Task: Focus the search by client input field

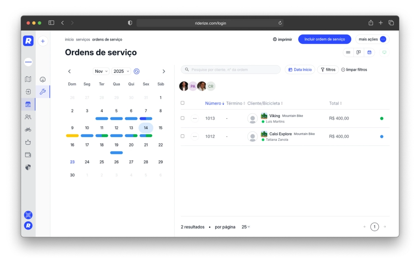Action: 234,70
